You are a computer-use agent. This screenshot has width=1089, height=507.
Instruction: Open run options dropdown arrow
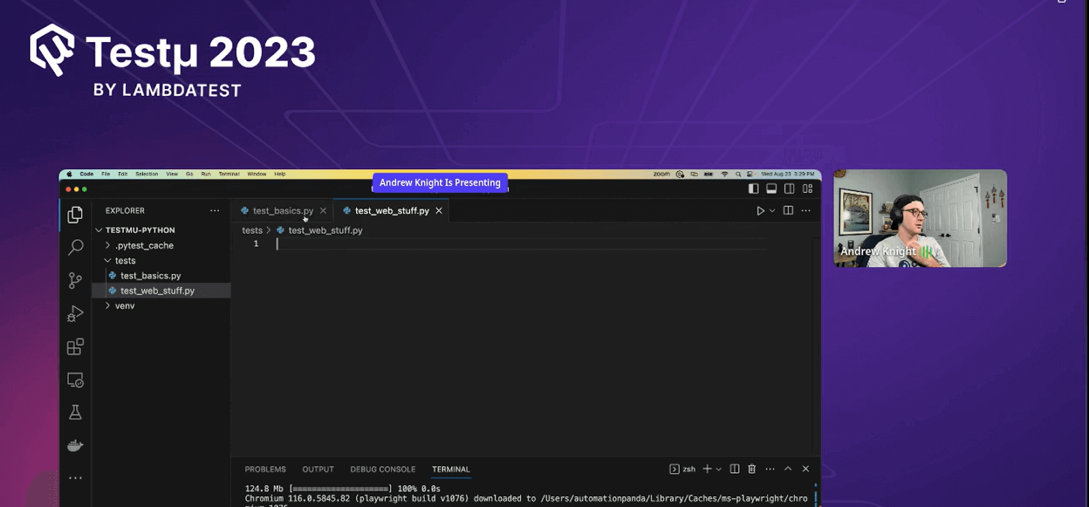point(773,211)
